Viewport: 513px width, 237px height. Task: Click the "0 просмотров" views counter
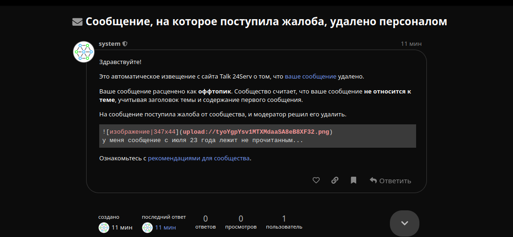(241, 223)
